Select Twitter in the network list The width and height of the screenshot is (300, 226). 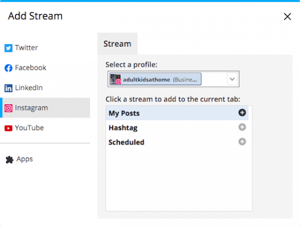point(26,48)
